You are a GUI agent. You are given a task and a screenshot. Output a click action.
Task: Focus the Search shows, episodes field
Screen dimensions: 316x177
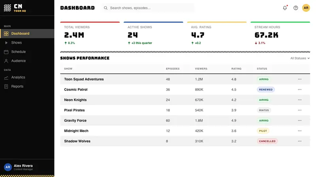pyautogui.click(x=148, y=8)
